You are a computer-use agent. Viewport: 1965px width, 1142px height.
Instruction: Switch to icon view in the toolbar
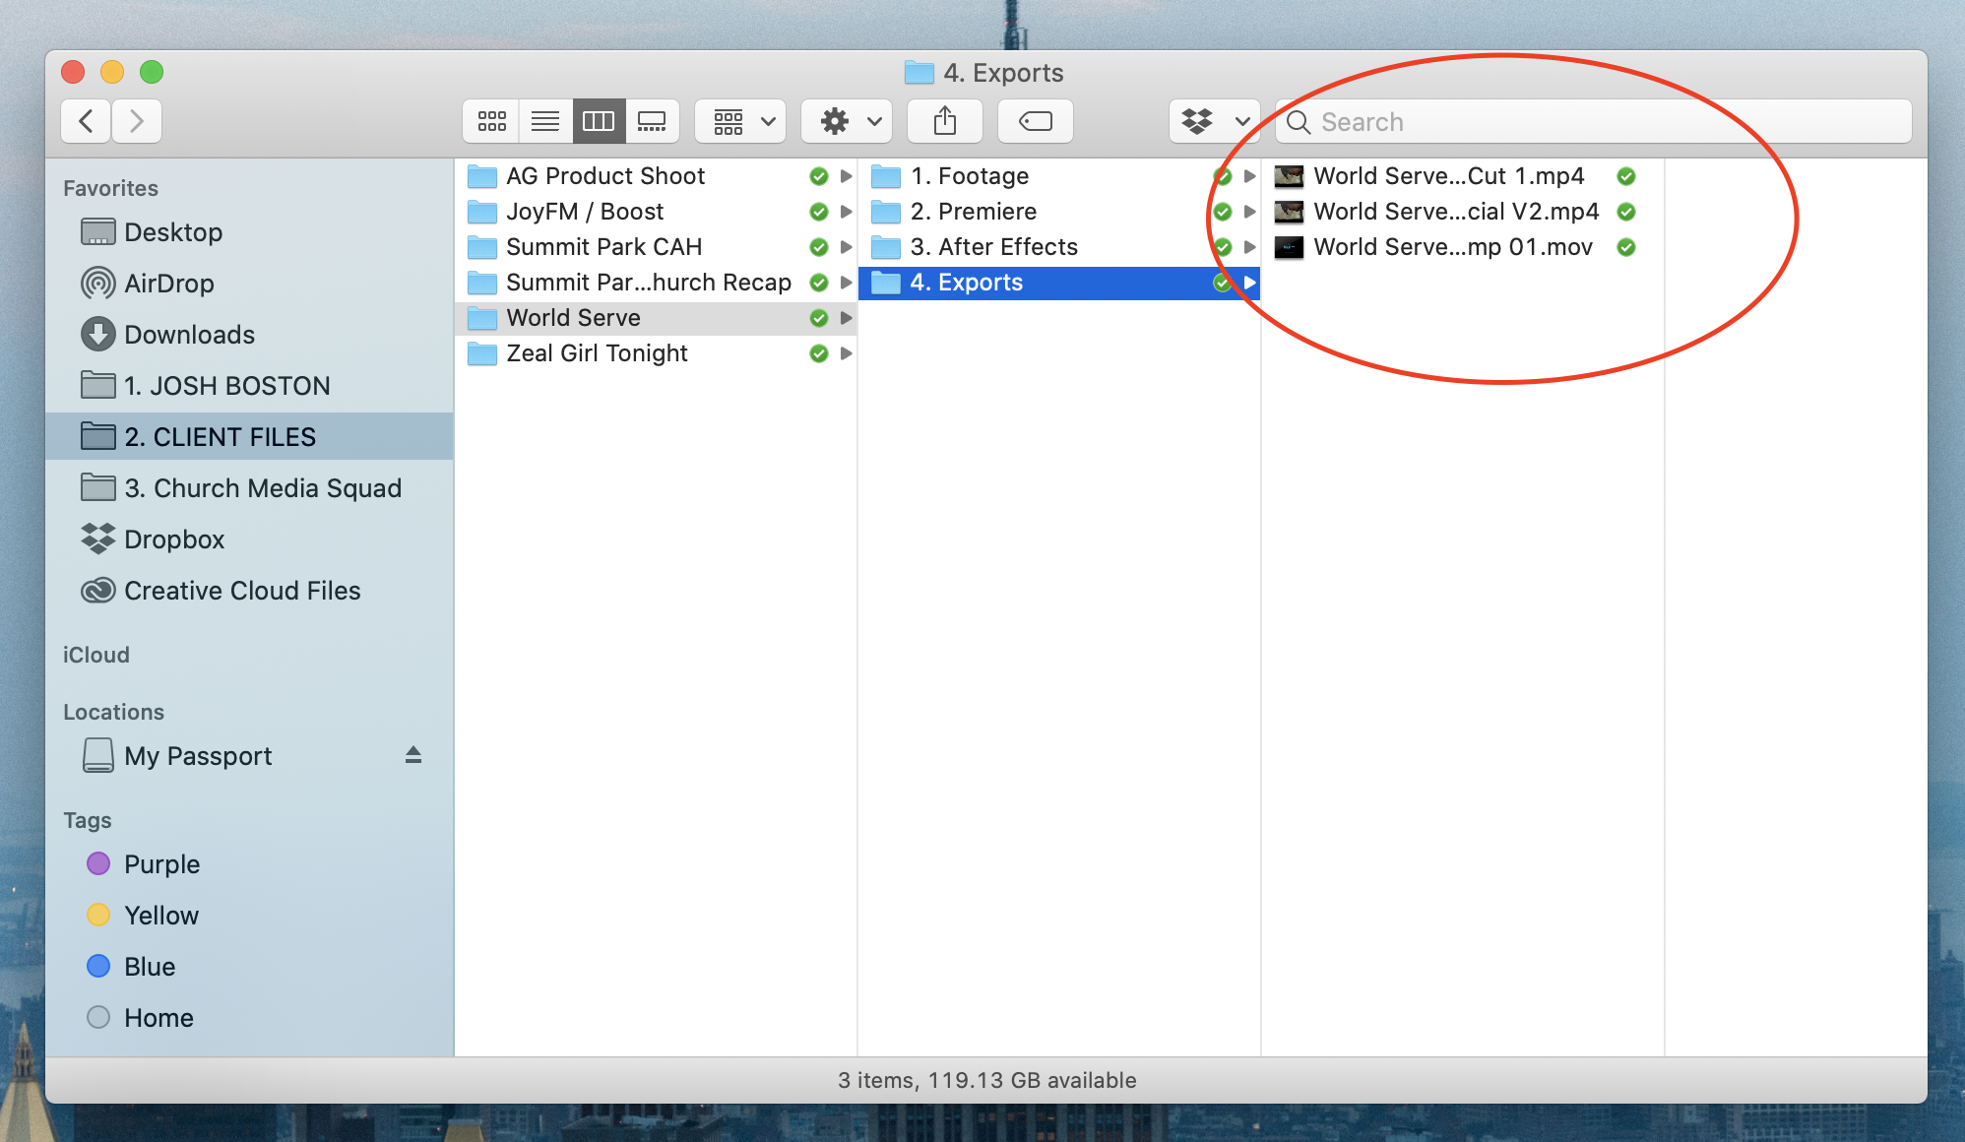(x=490, y=120)
